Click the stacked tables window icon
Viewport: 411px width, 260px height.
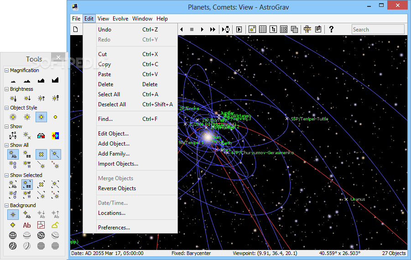(x=294, y=29)
